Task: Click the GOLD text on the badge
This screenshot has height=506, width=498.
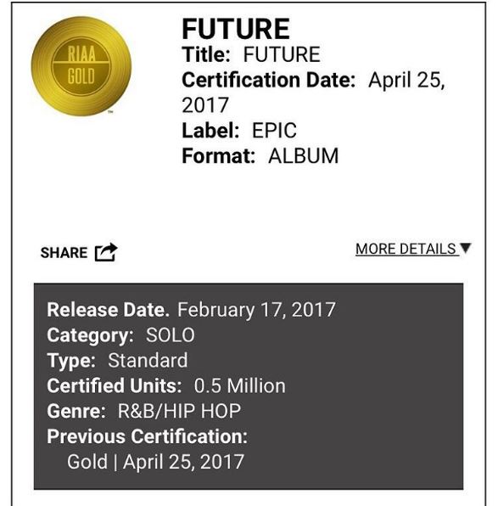Action: [x=81, y=76]
